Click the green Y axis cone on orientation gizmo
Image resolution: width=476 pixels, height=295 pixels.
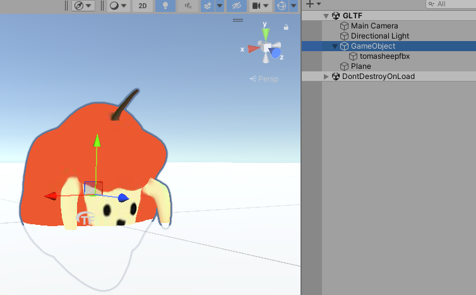(266, 34)
